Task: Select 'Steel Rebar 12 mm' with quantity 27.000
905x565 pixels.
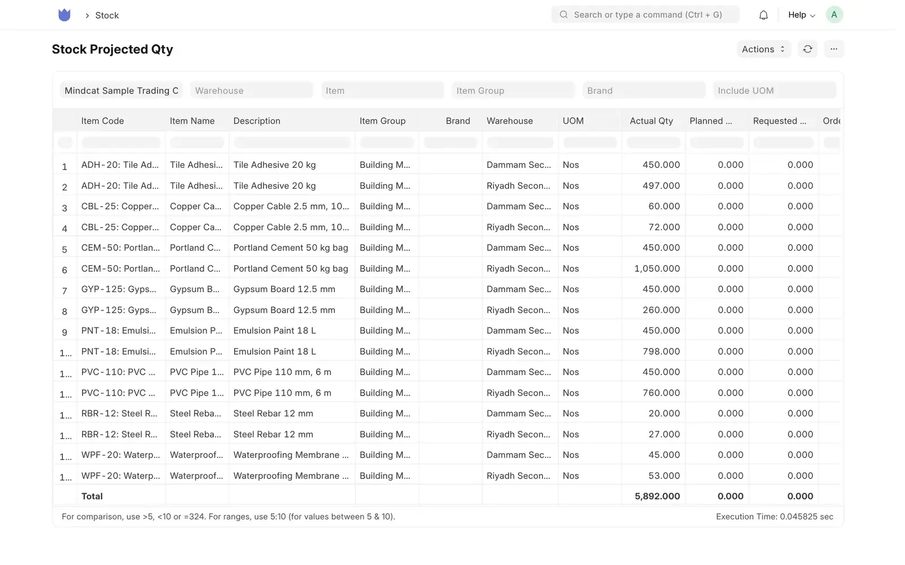Action: 273,434
